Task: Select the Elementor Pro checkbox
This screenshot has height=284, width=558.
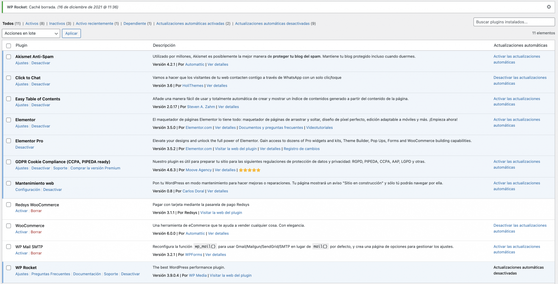Action: (x=9, y=141)
